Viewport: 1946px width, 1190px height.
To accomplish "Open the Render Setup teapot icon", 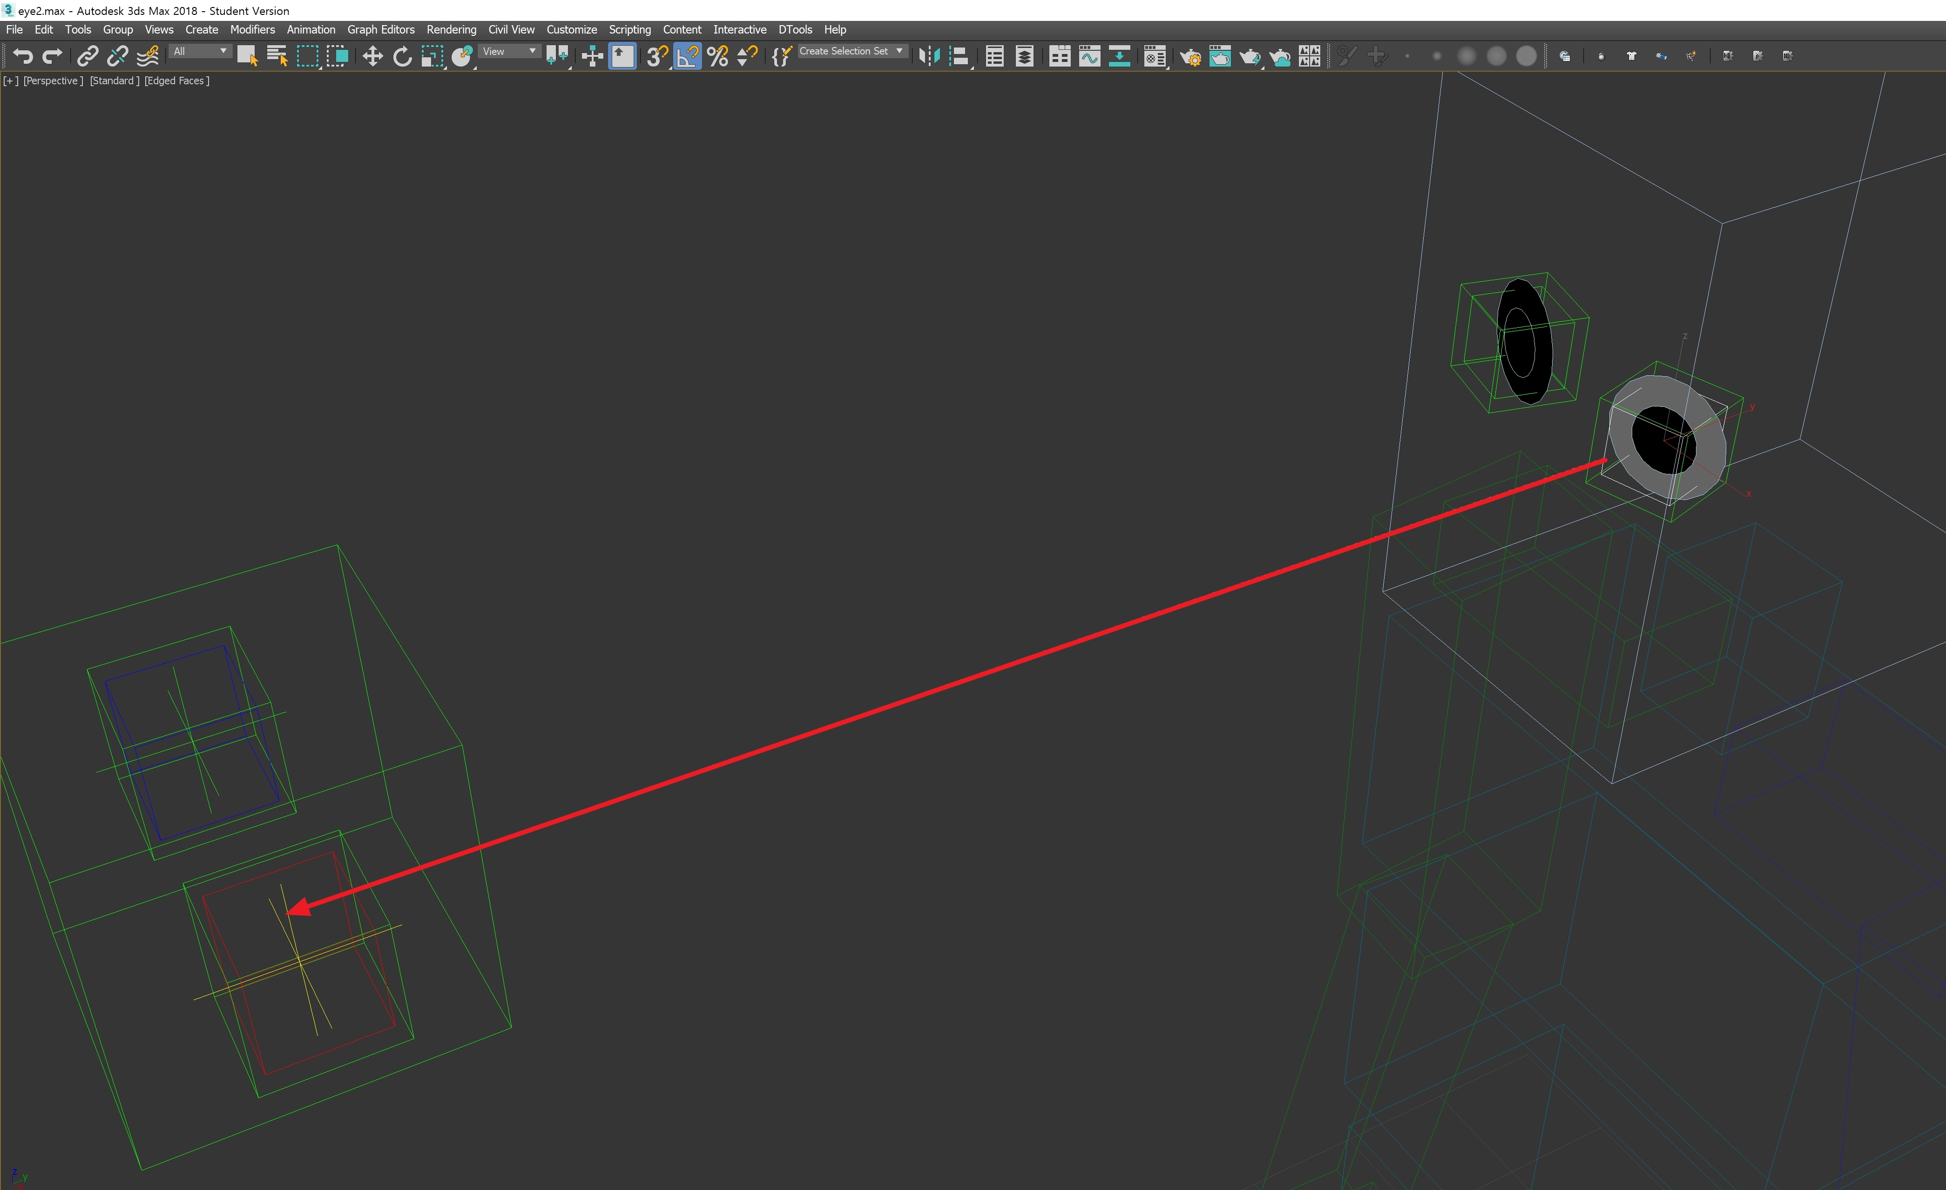I will click(1189, 56).
